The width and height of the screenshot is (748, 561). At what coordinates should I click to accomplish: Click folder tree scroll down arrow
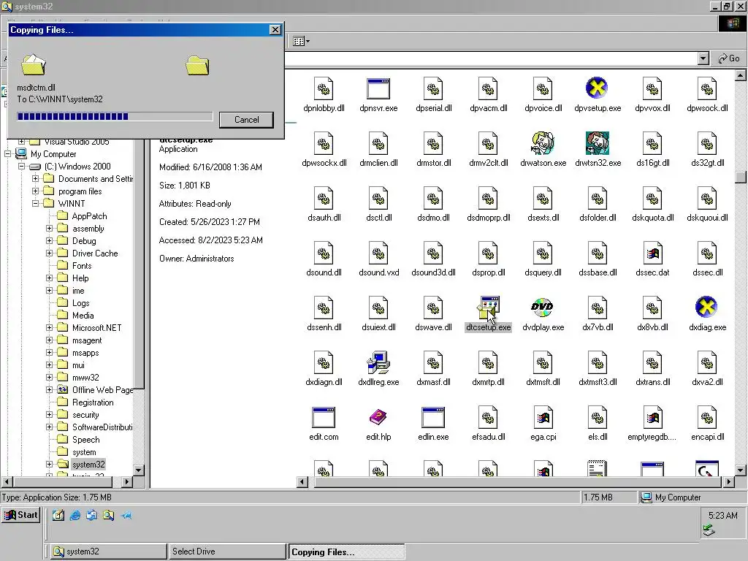[139, 470]
